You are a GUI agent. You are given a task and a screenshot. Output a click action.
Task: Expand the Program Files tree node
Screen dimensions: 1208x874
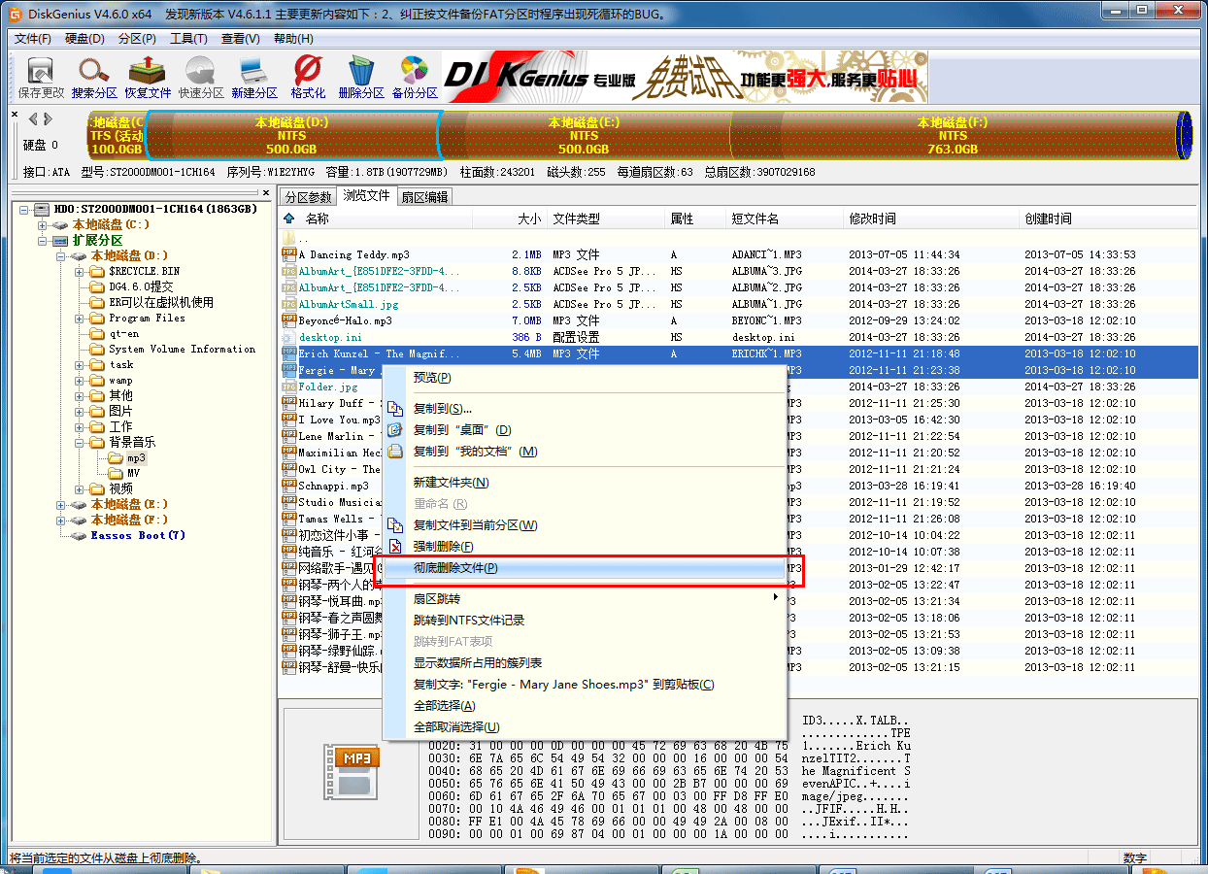pyautogui.click(x=79, y=318)
